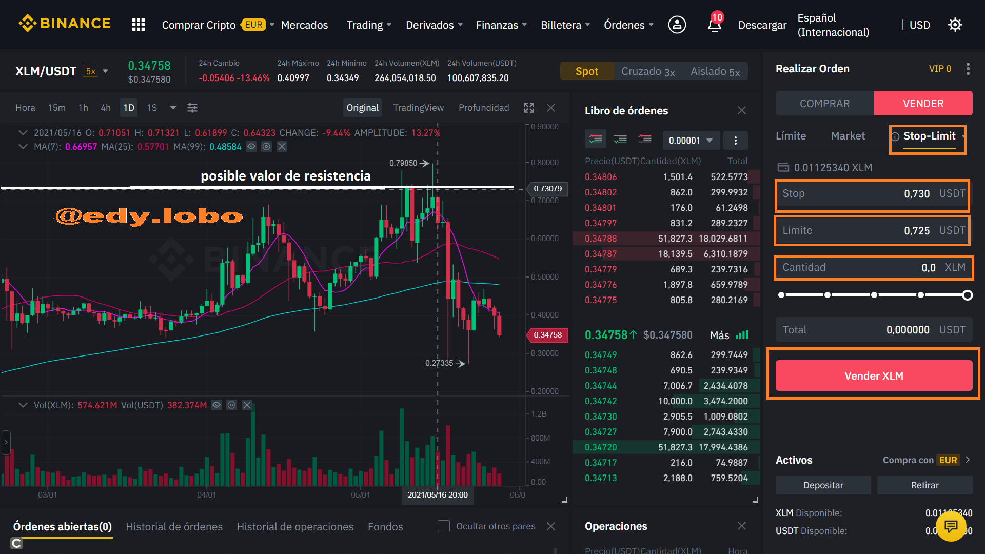The height and width of the screenshot is (554, 985).
Task: Toggle MA indicator visibility eye
Action: coord(251,147)
